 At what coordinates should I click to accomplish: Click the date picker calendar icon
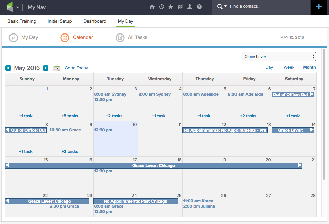(x=57, y=68)
